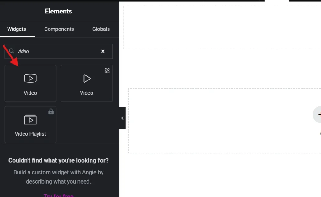Open the Globals tab

101,29
